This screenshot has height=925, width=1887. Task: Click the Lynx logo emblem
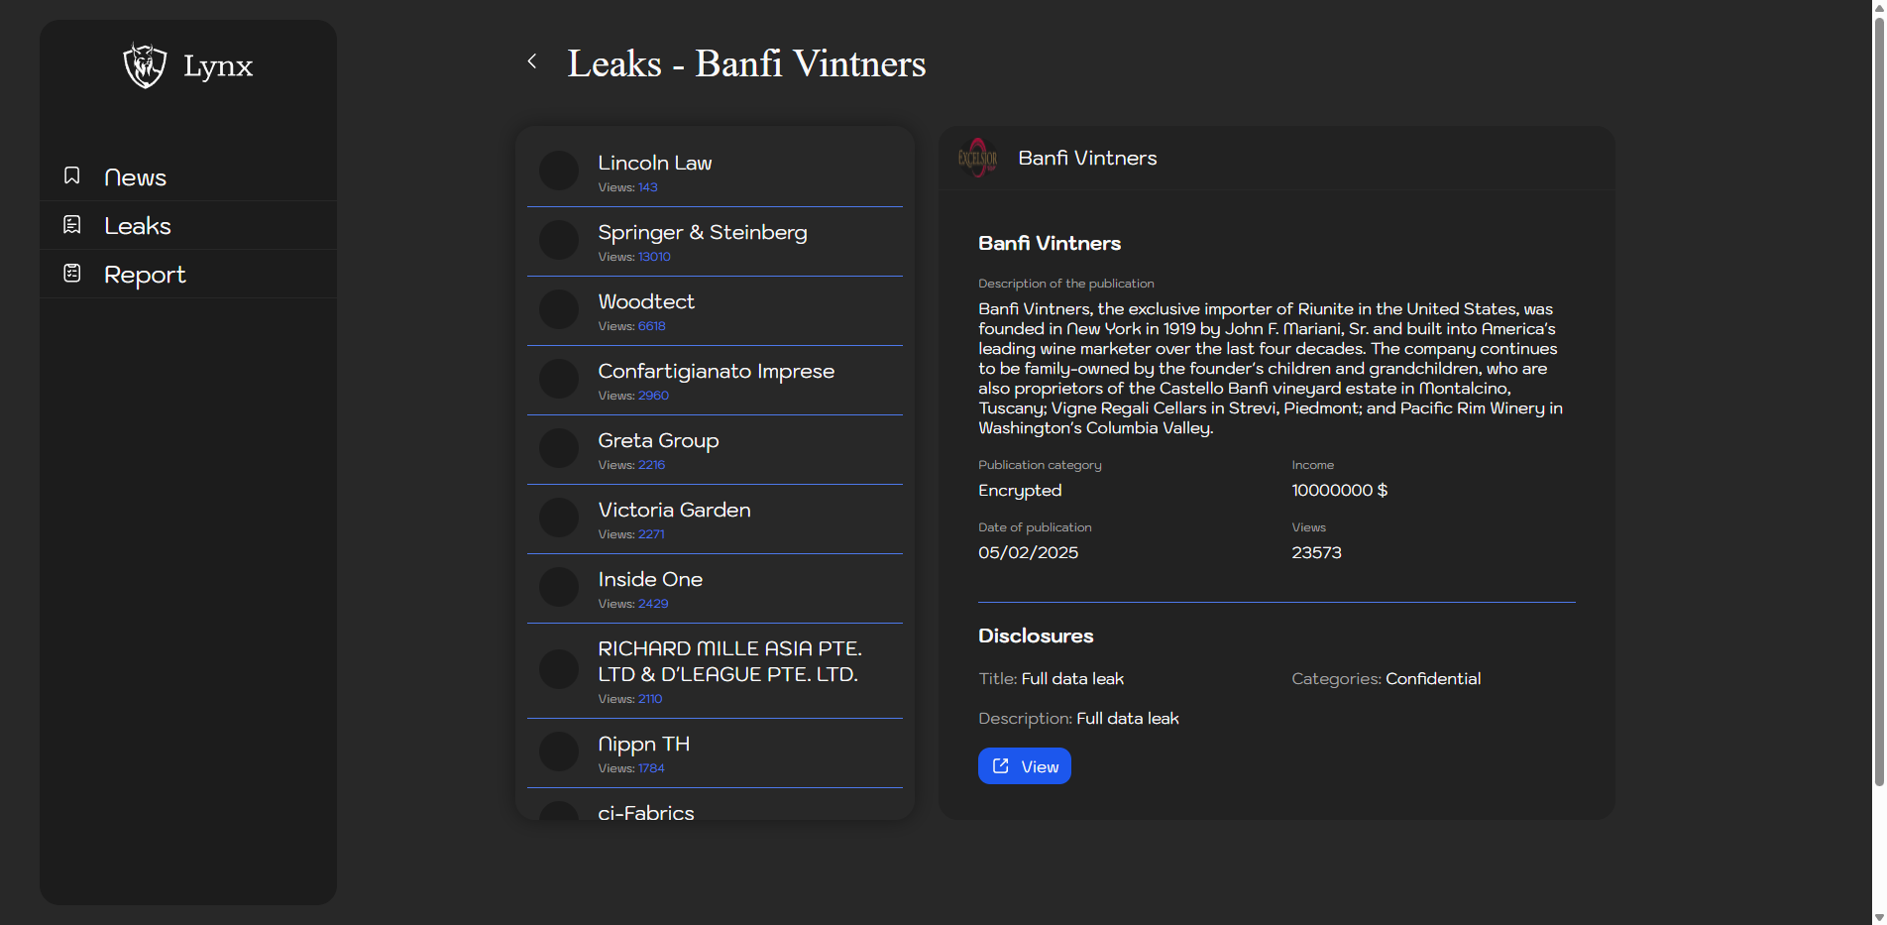[x=145, y=65]
